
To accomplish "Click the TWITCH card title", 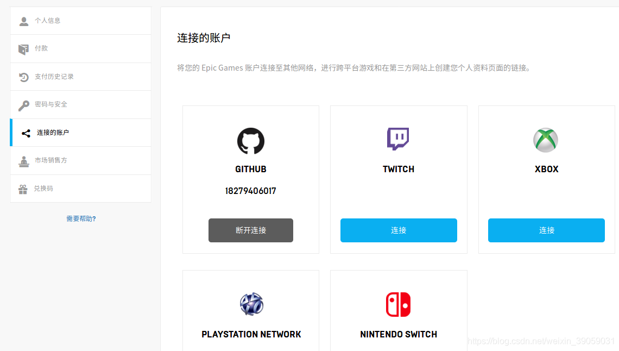I will pyautogui.click(x=399, y=170).
